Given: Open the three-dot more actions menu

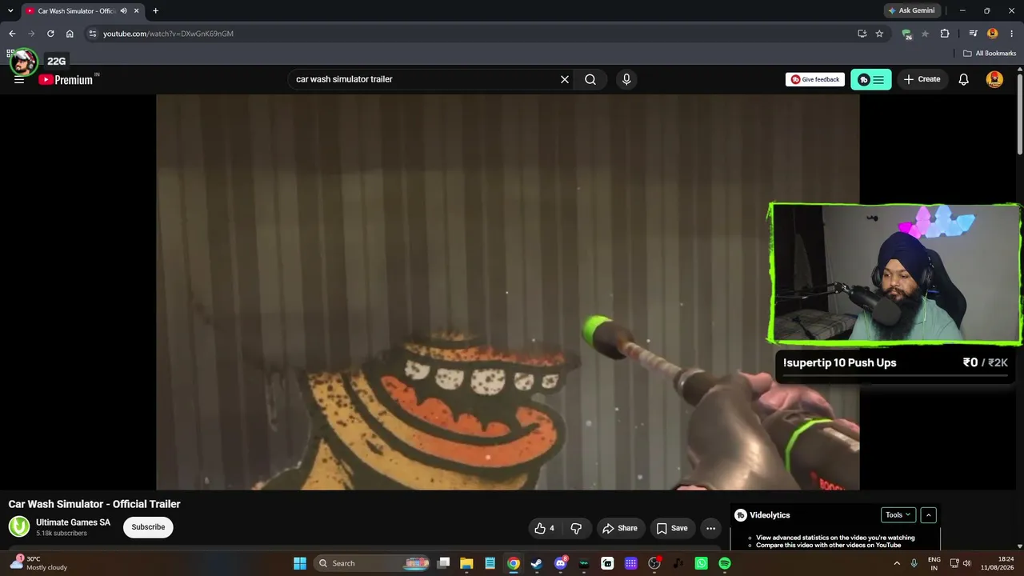Looking at the screenshot, I should (x=710, y=528).
